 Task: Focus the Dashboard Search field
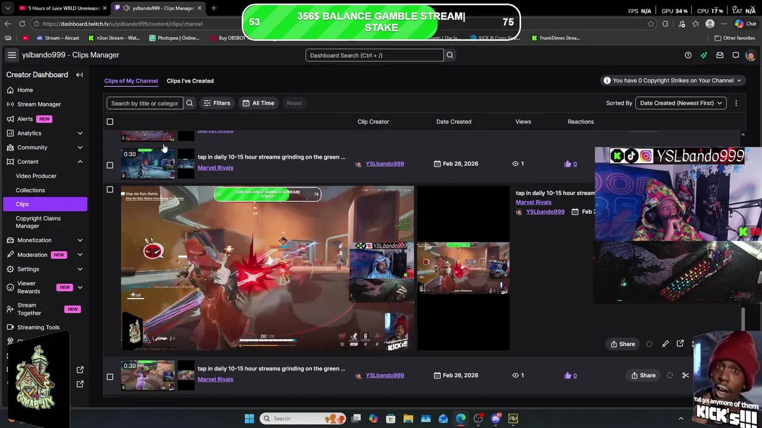(374, 55)
